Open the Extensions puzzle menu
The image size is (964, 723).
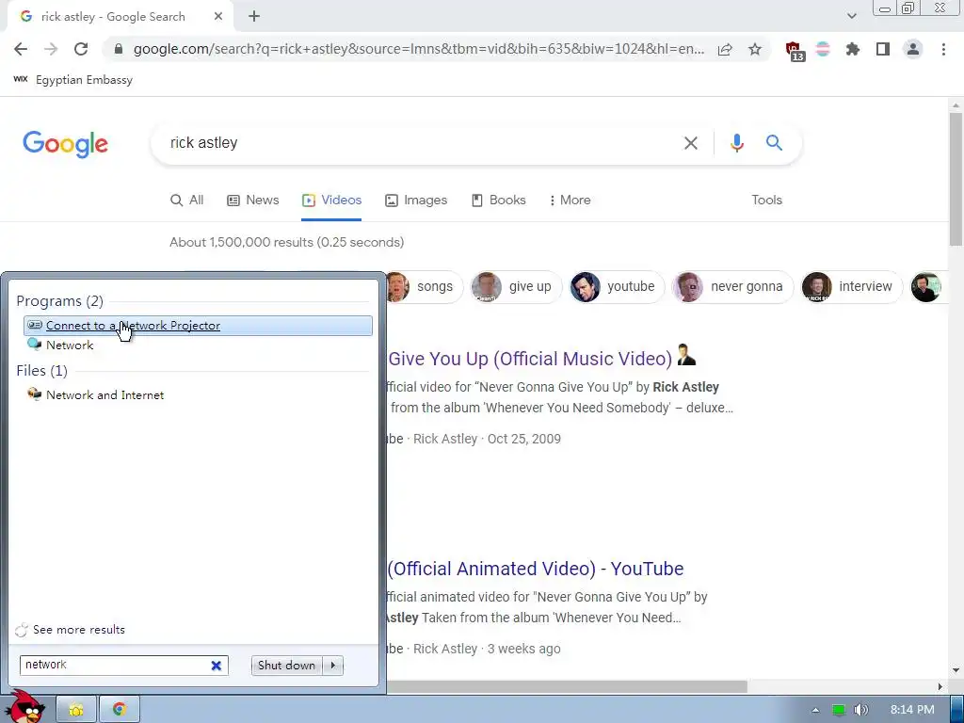[853, 49]
